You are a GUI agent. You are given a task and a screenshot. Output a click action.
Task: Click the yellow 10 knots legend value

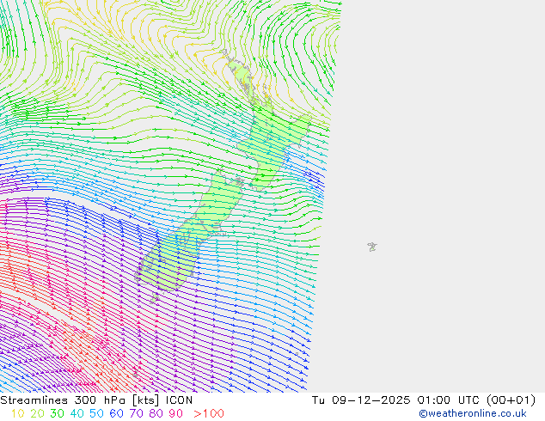click(x=18, y=413)
